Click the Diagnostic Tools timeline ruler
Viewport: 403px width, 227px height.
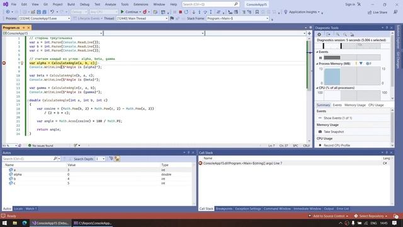pyautogui.click(x=351, y=46)
